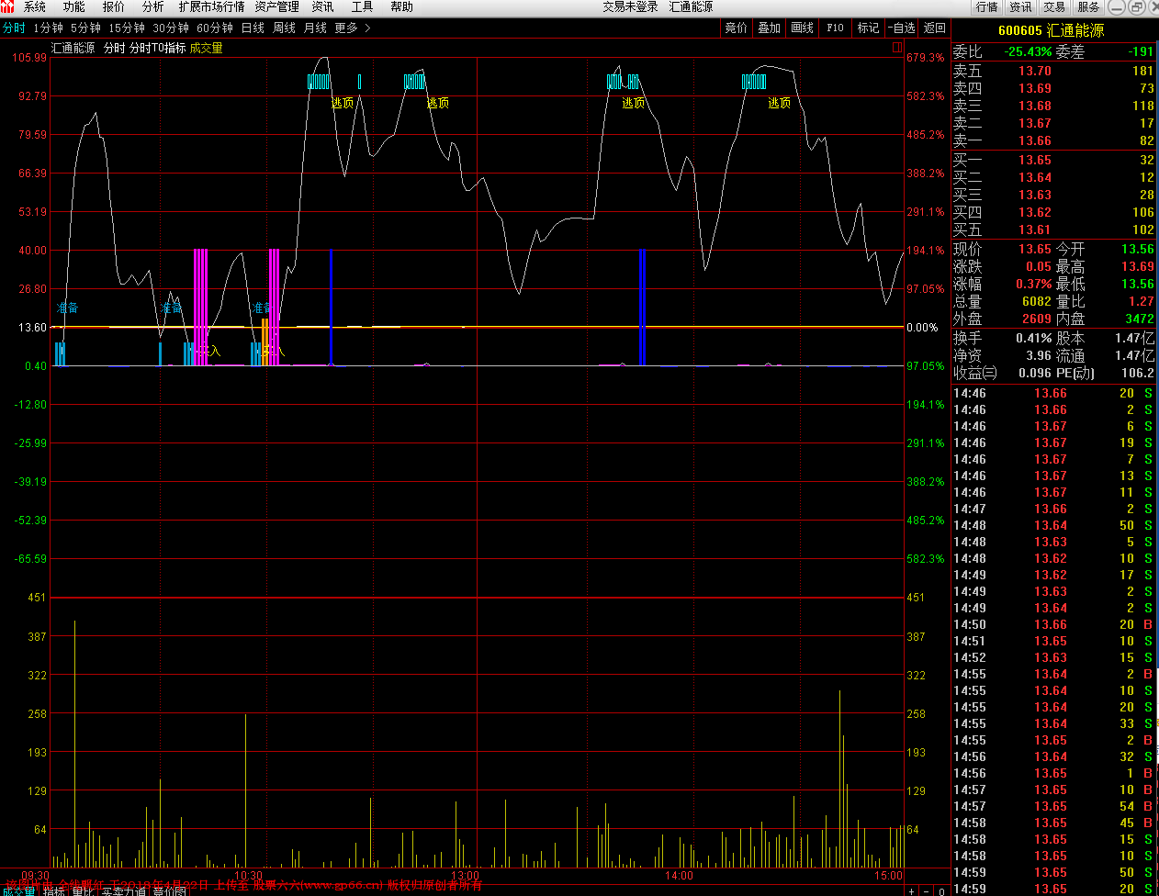
Task: Switch to the 15分钟 chart period
Action: point(127,28)
